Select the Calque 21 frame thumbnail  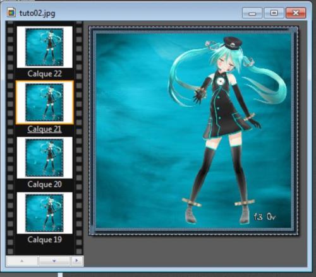(44, 102)
